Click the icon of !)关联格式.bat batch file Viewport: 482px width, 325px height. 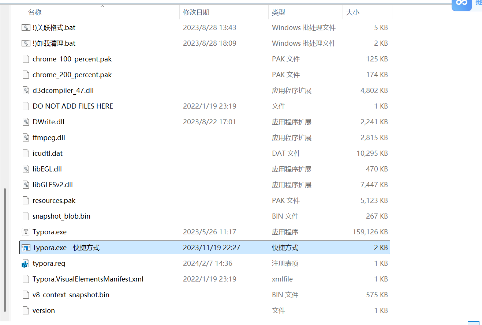(x=26, y=27)
